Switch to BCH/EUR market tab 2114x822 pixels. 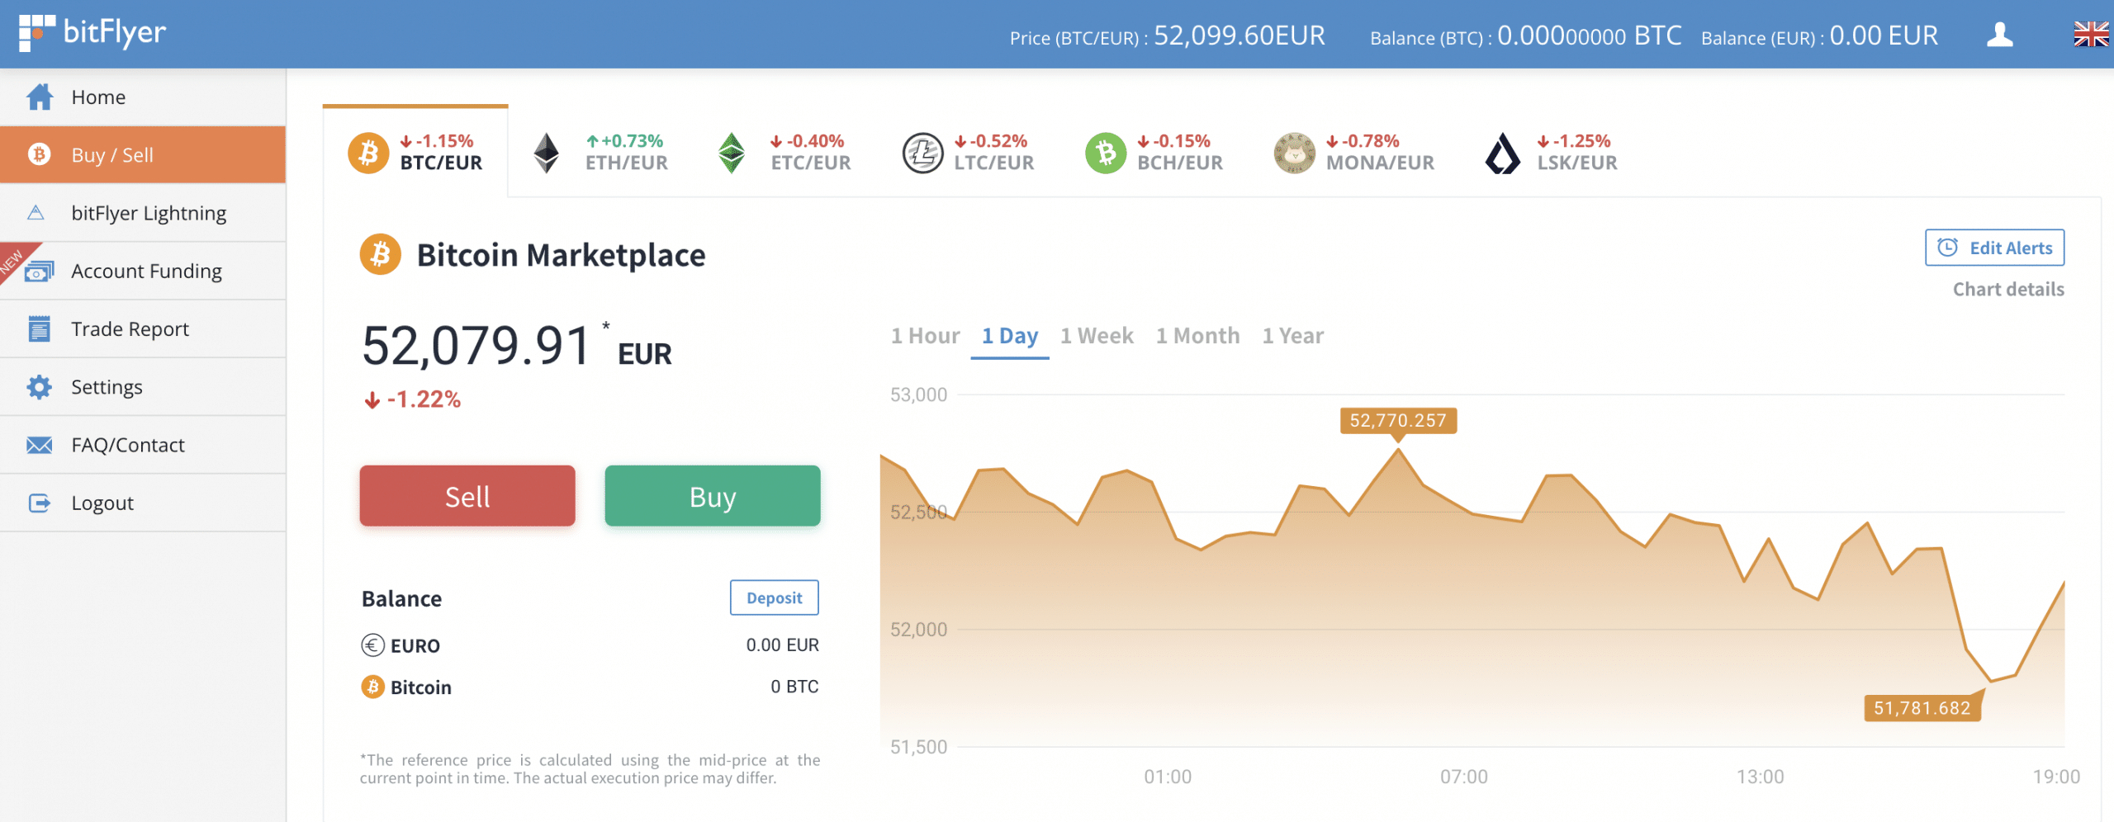1154,153
